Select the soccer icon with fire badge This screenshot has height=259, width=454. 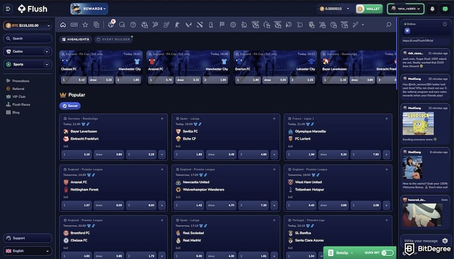(x=111, y=25)
